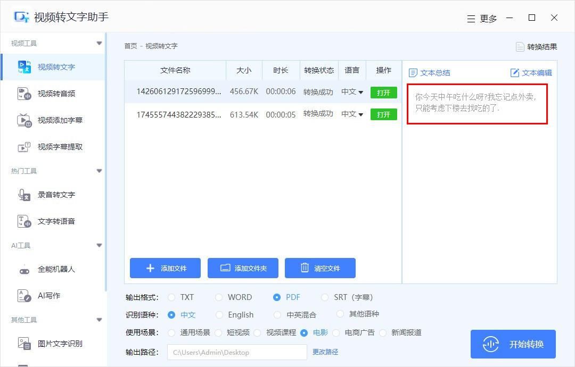The height and width of the screenshot is (367, 575).
Task: Click the 开始转换 button
Action: coord(513,344)
